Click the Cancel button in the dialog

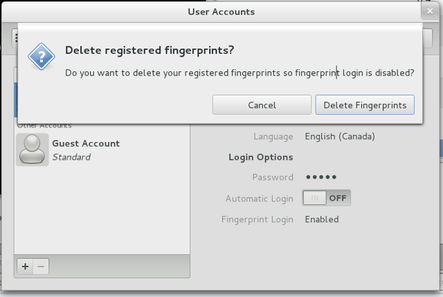point(262,105)
